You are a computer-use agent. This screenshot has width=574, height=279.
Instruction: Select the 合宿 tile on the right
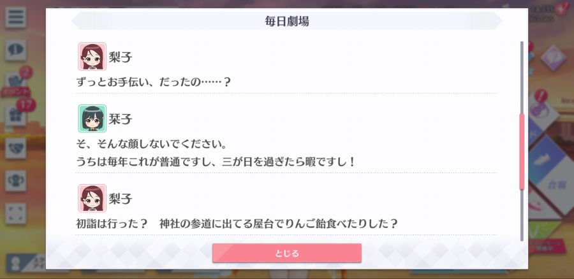(x=556, y=185)
